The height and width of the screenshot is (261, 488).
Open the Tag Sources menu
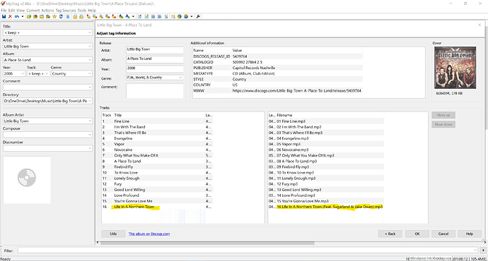coord(66,11)
